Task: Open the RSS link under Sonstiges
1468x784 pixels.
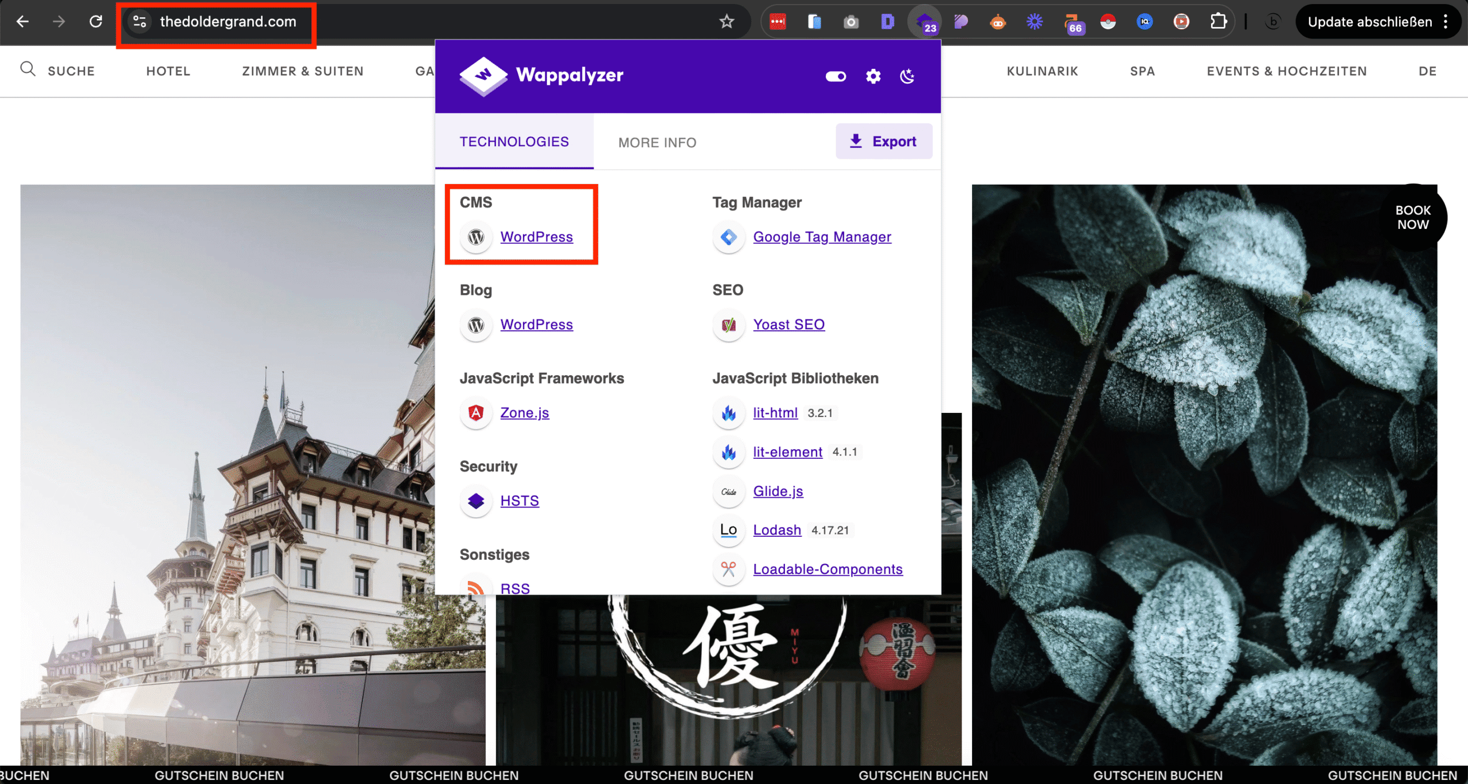Action: point(515,588)
